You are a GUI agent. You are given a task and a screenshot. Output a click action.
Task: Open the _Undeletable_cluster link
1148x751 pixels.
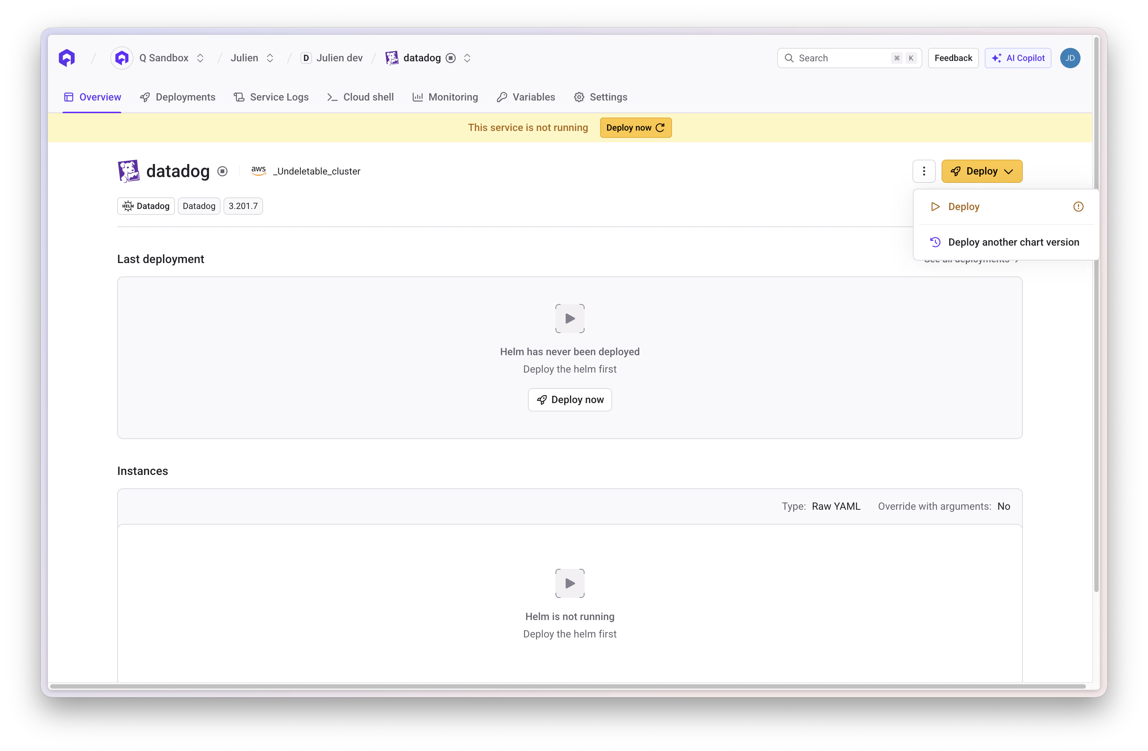coord(316,171)
